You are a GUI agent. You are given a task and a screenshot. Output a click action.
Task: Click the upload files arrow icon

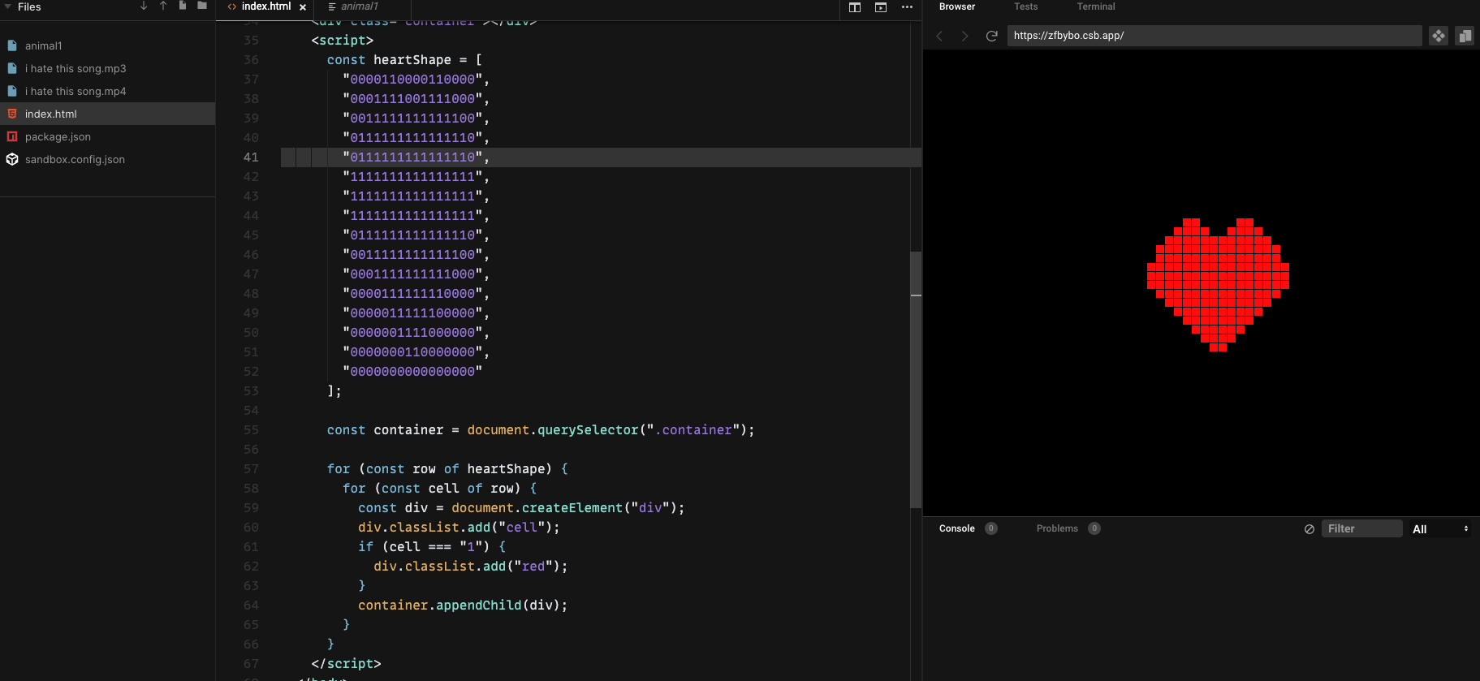pyautogui.click(x=163, y=6)
